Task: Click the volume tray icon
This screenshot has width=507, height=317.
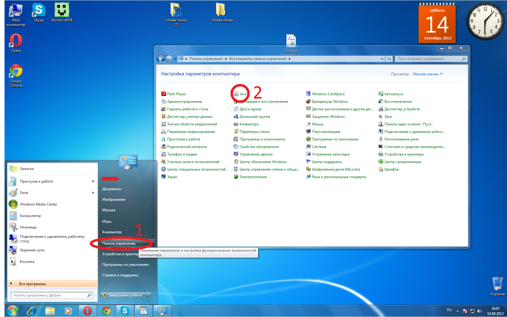Action: 480,311
